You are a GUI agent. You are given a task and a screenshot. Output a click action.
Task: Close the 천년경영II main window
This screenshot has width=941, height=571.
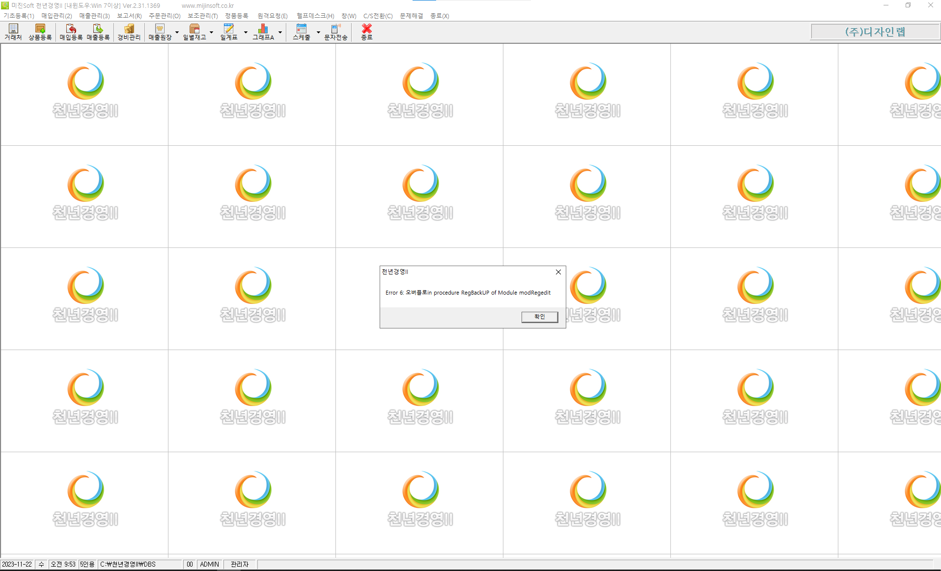930,5
